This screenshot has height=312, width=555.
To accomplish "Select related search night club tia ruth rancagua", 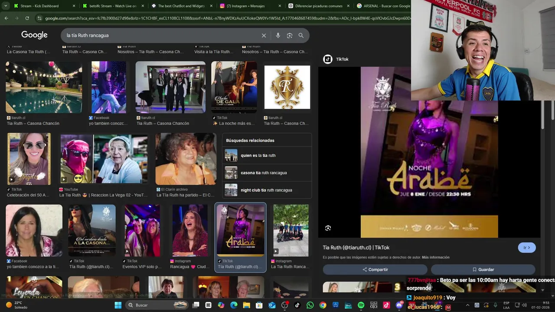I will 267,190.
